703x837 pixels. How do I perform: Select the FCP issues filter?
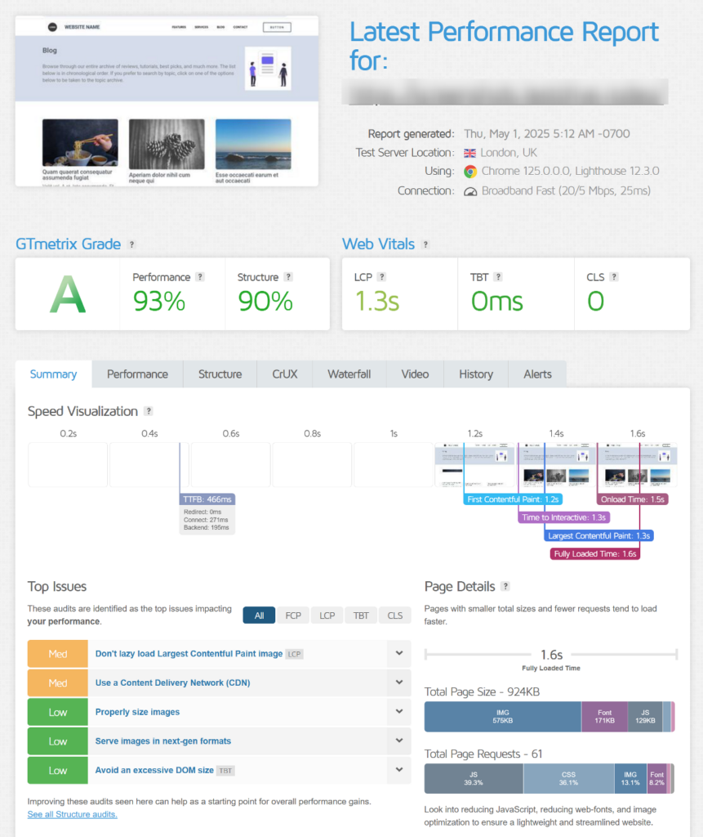293,615
